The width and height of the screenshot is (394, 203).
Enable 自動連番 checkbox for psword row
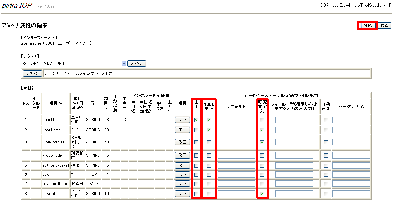click(326, 194)
